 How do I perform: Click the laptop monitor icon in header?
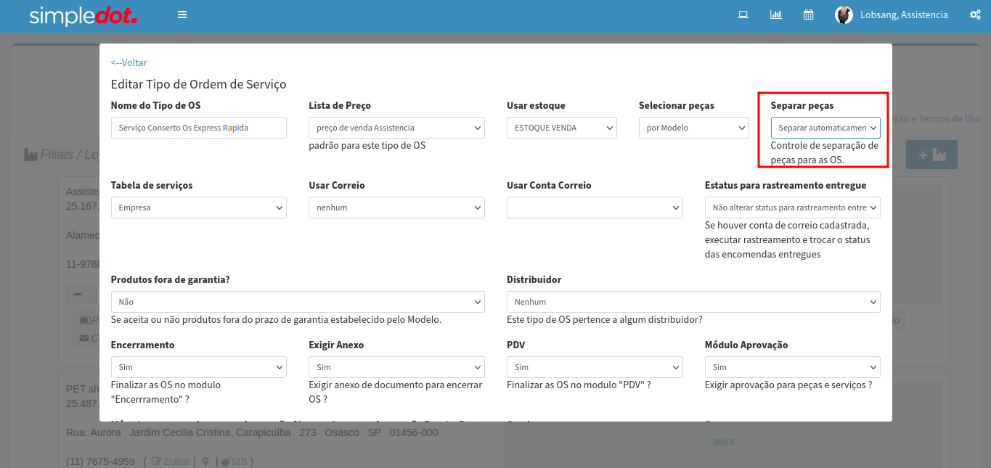pyautogui.click(x=743, y=15)
